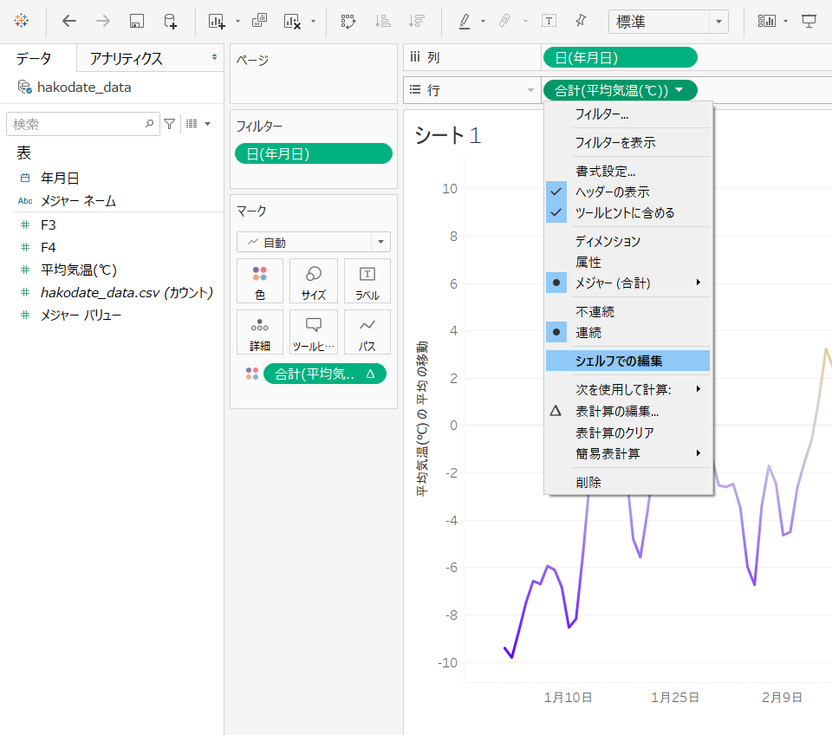
Task: Choose フィルター... from context menu
Action: (627, 114)
